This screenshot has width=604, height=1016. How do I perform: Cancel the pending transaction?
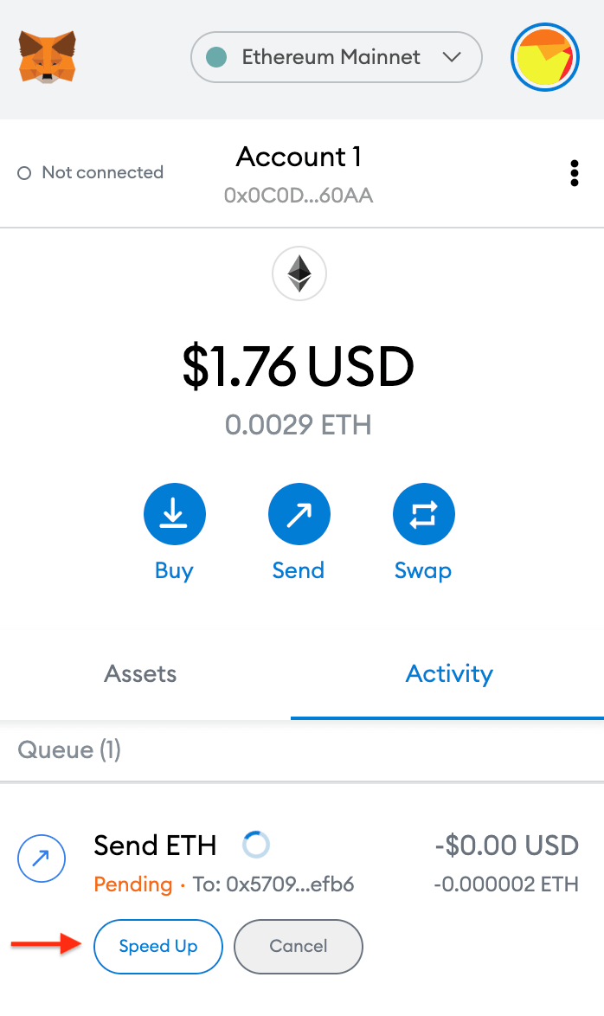tap(298, 947)
